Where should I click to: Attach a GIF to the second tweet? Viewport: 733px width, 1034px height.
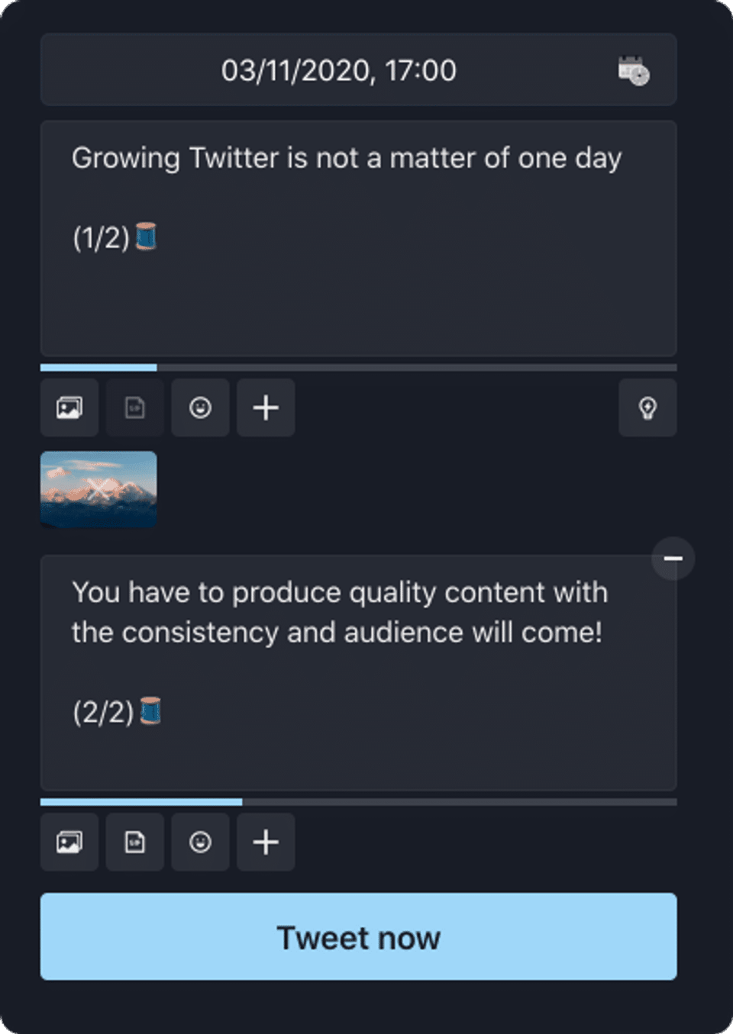[x=135, y=842]
